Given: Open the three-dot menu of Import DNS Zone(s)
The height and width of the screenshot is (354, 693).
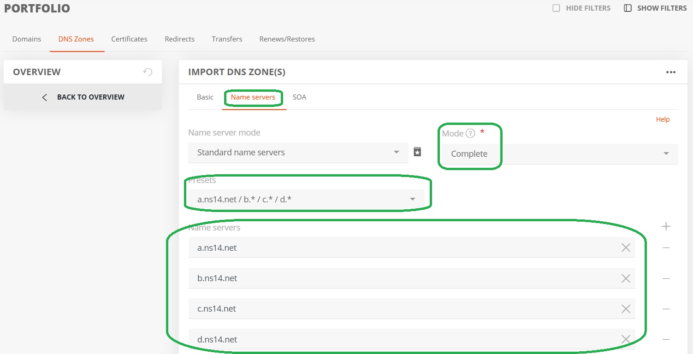Looking at the screenshot, I should pos(671,72).
